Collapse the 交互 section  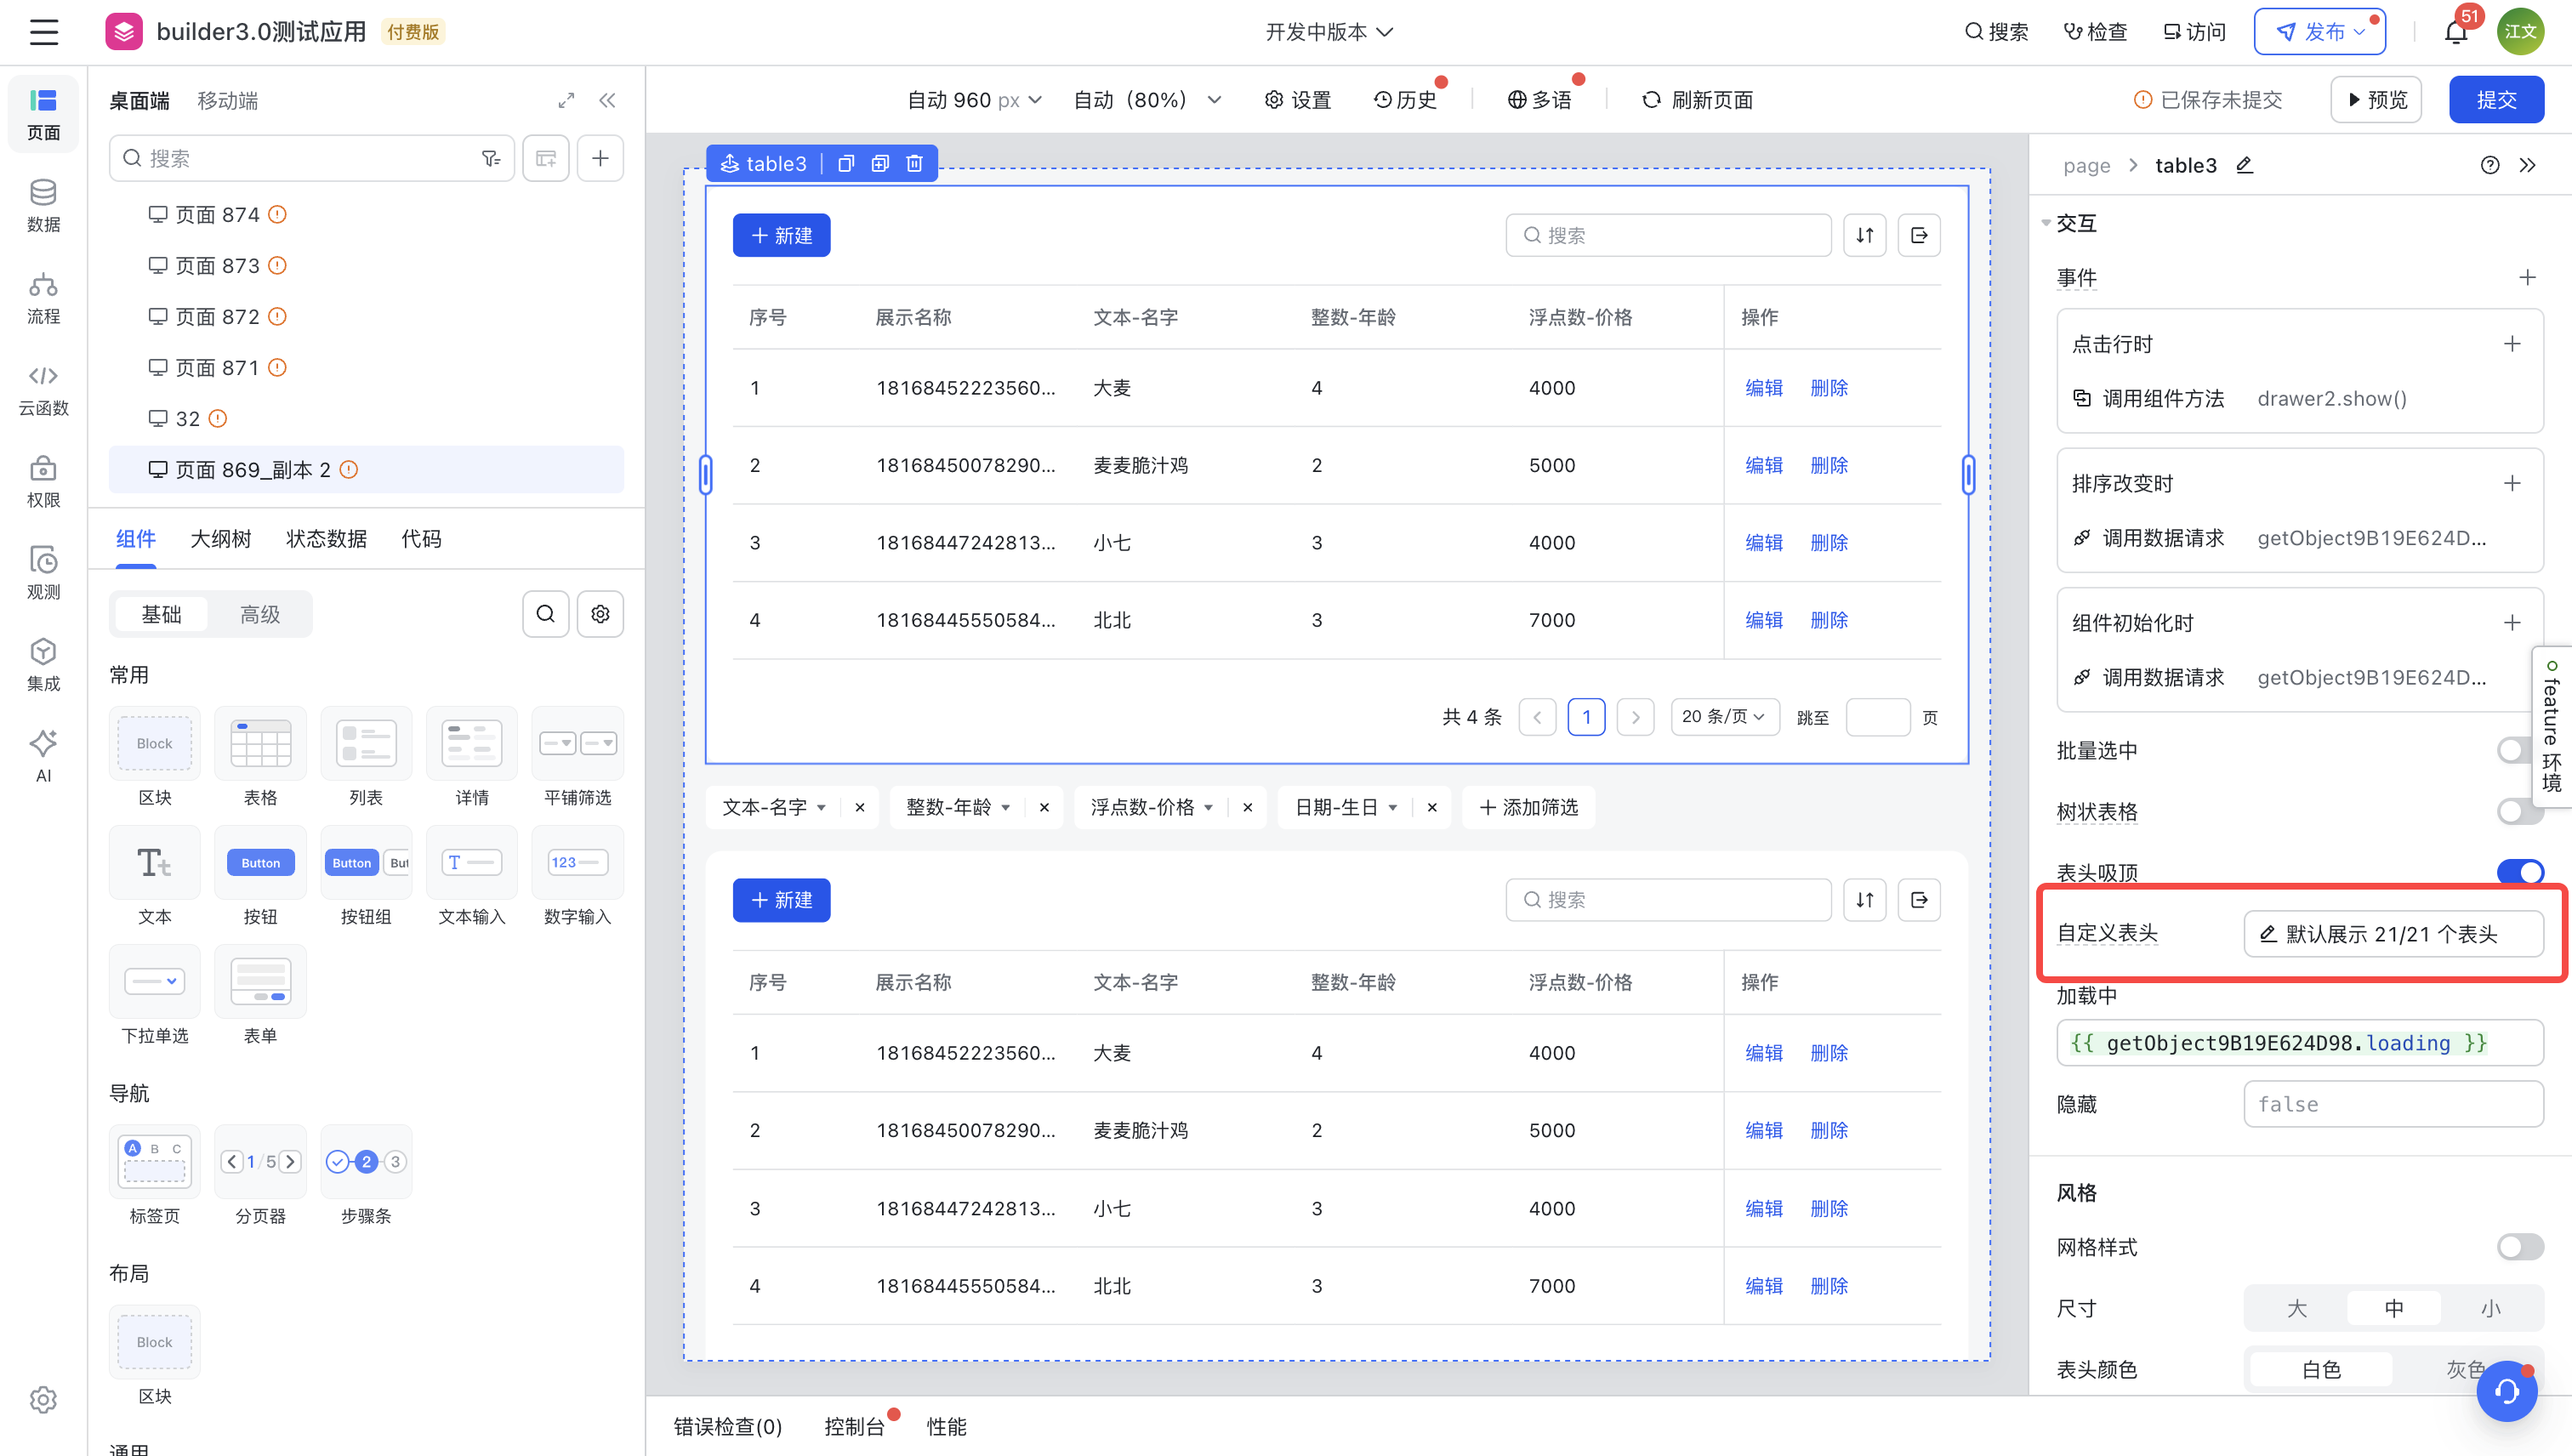point(2046,223)
